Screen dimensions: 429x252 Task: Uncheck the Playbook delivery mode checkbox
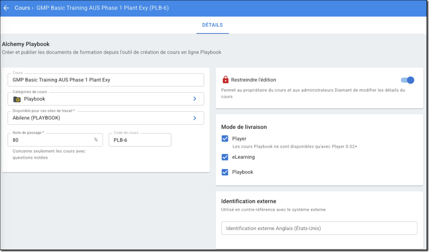[x=225, y=172]
